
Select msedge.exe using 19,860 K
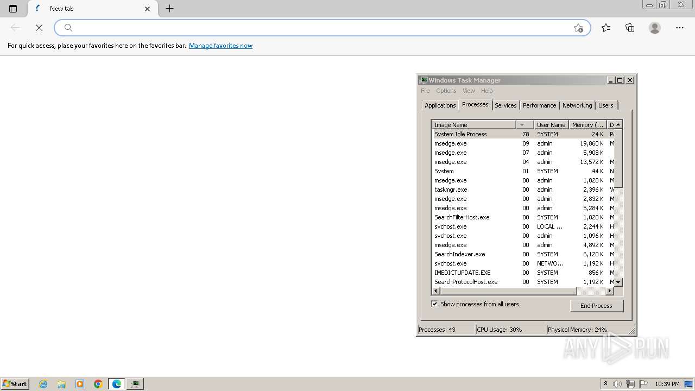(523, 143)
